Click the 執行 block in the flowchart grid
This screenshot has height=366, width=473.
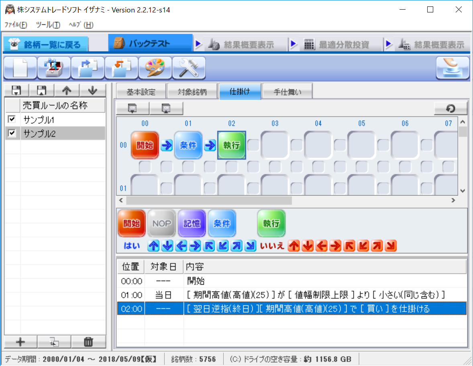pos(232,145)
